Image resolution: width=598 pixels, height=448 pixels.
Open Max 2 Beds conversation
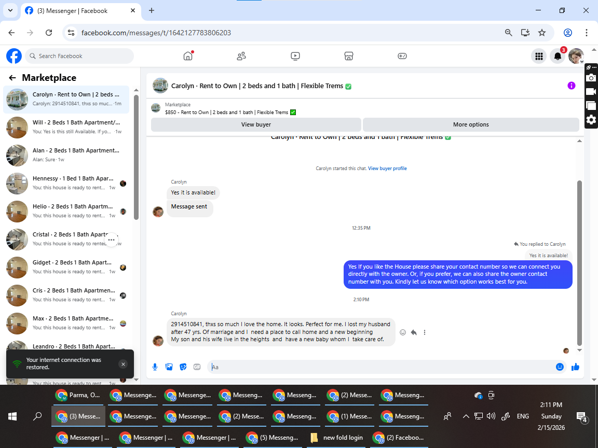click(66, 324)
